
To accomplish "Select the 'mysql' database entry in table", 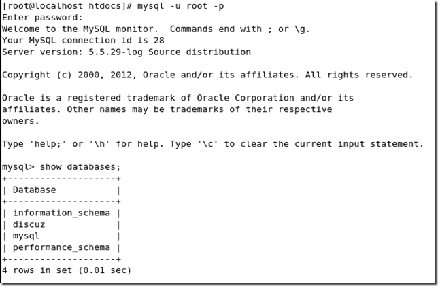I will 26,236.
